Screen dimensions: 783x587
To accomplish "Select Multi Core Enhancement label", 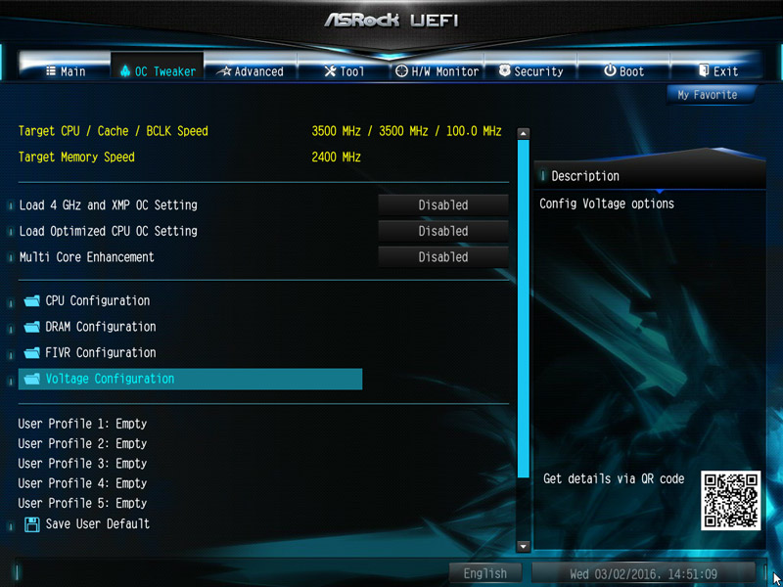I will coord(87,257).
